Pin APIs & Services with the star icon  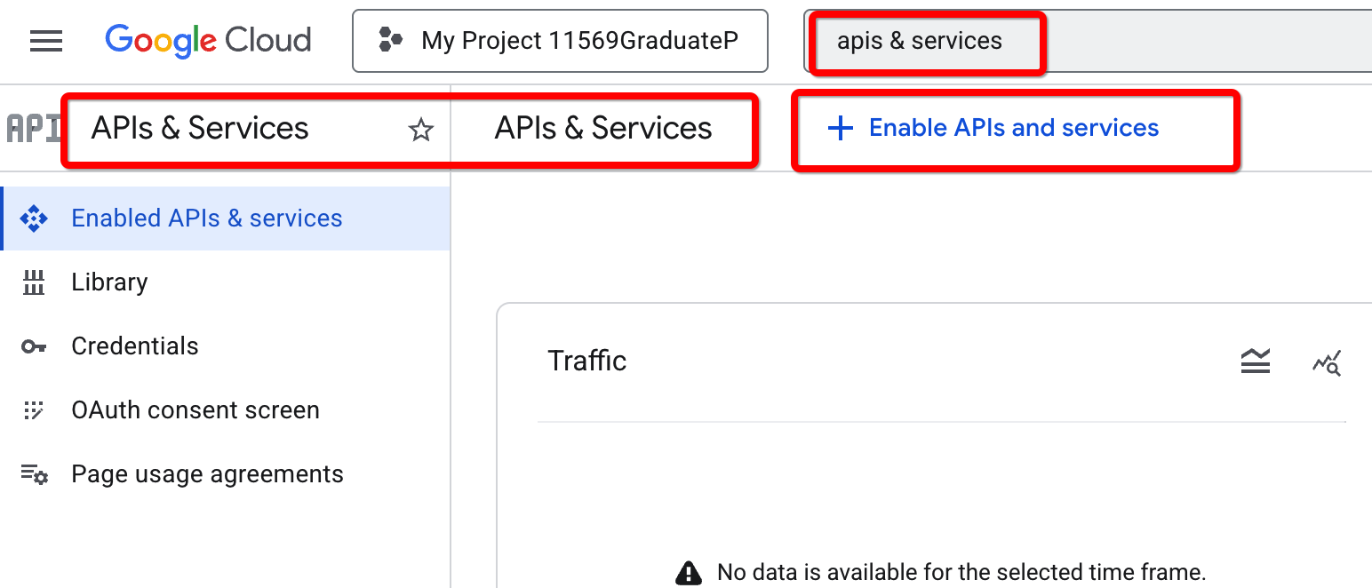(x=420, y=131)
